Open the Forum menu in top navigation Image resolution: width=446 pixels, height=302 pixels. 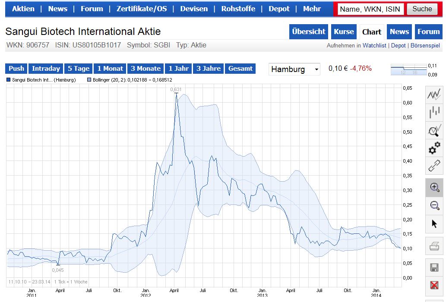click(x=92, y=9)
